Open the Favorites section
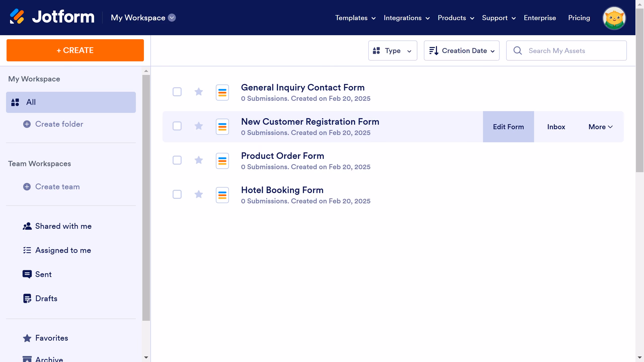 [x=52, y=338]
